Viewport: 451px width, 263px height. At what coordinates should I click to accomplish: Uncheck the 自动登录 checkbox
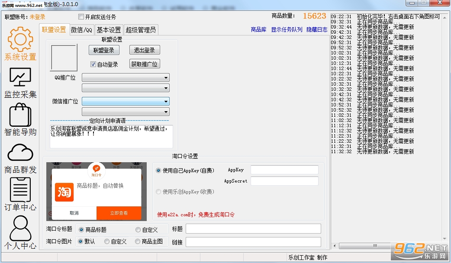click(93, 64)
